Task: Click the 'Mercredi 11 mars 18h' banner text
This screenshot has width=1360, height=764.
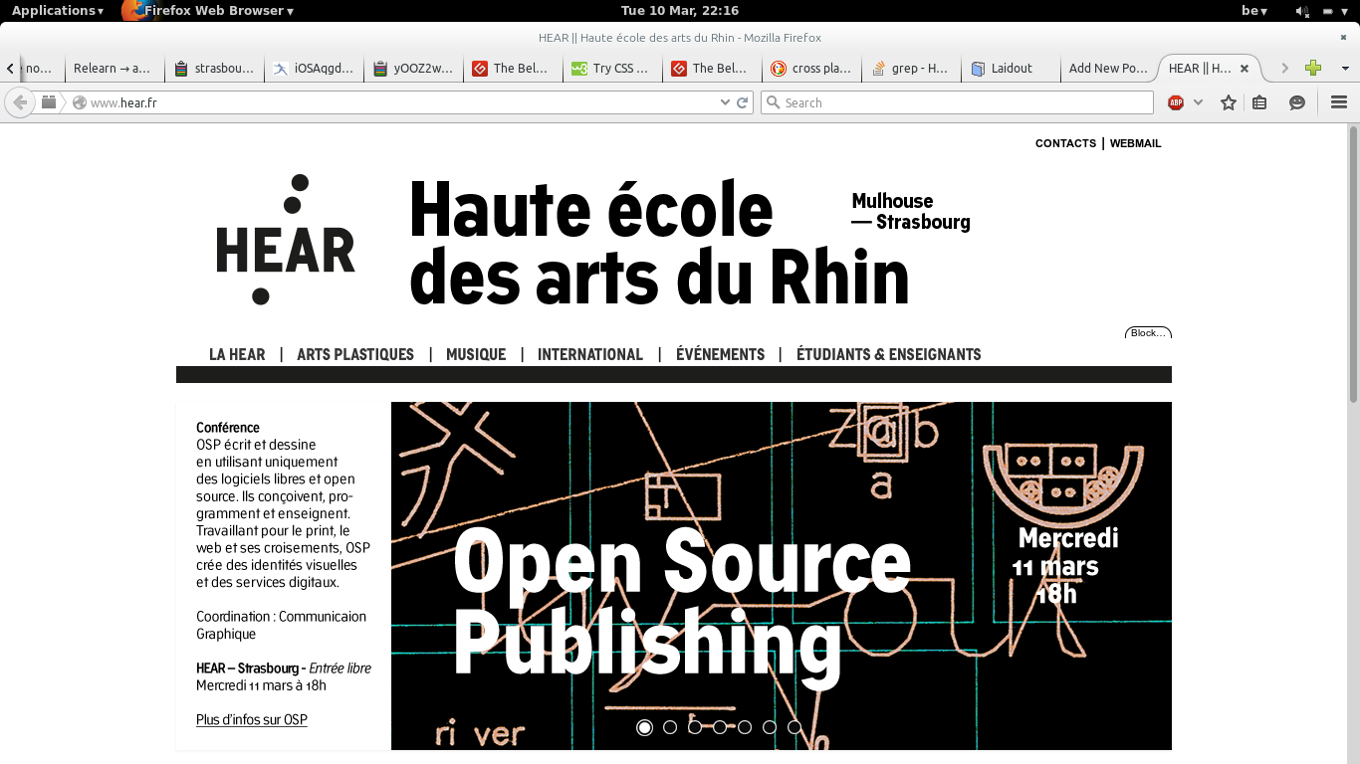Action: pyautogui.click(x=1065, y=566)
